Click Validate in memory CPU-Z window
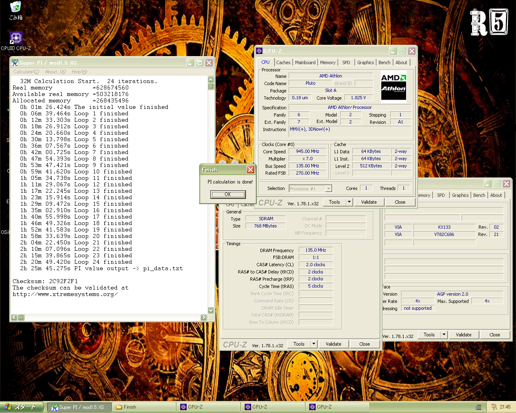Image resolution: width=516 pixels, height=413 pixels. pyautogui.click(x=333, y=344)
